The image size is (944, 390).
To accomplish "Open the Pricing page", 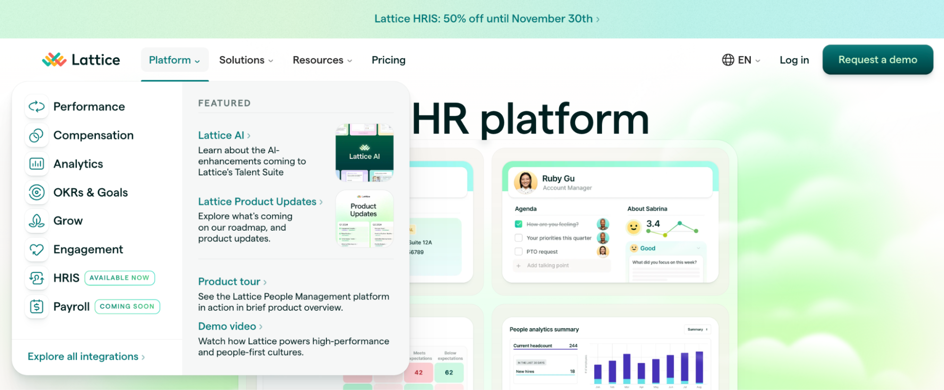I will click(x=389, y=60).
